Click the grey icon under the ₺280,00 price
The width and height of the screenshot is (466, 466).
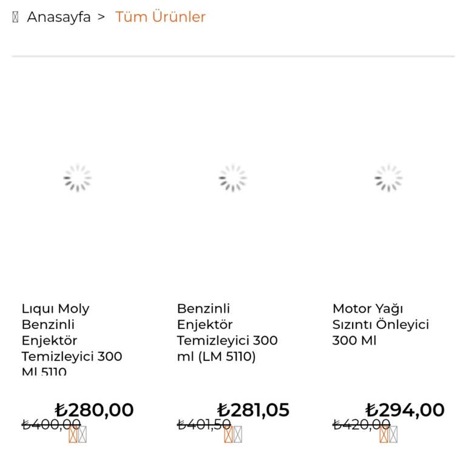click(x=83, y=434)
